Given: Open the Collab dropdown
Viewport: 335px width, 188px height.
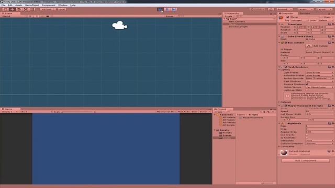Looking at the screenshot, I should (x=257, y=9).
